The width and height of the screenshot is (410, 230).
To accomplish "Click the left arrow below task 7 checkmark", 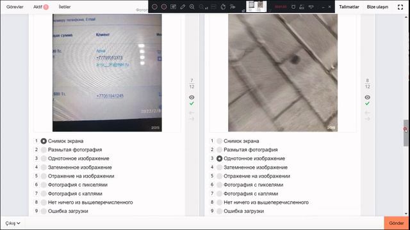I will (192, 112).
